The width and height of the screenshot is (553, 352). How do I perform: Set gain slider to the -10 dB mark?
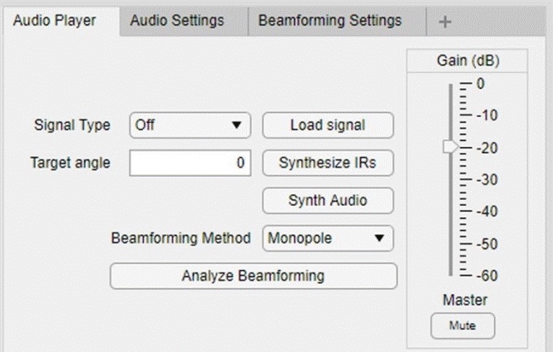coord(452,115)
